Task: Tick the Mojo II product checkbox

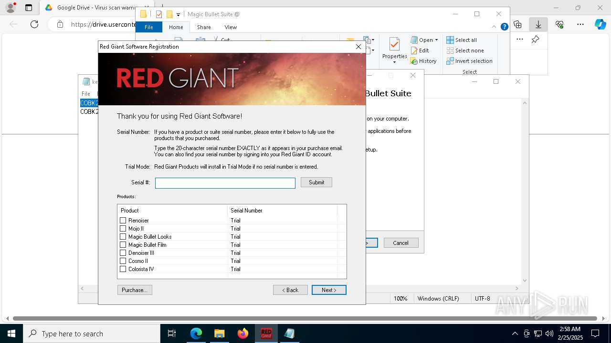Action: tap(123, 229)
